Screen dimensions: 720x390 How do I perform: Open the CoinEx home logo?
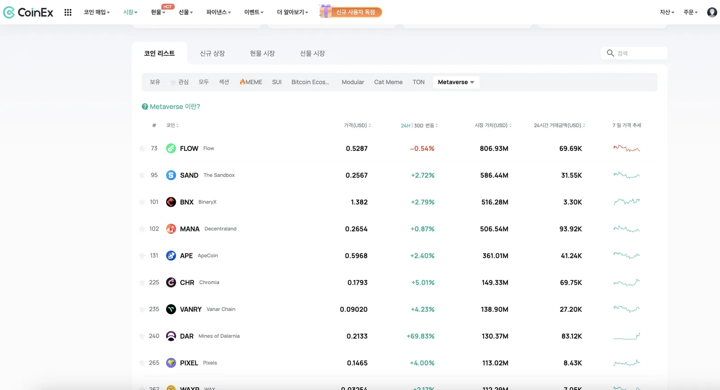tap(28, 12)
